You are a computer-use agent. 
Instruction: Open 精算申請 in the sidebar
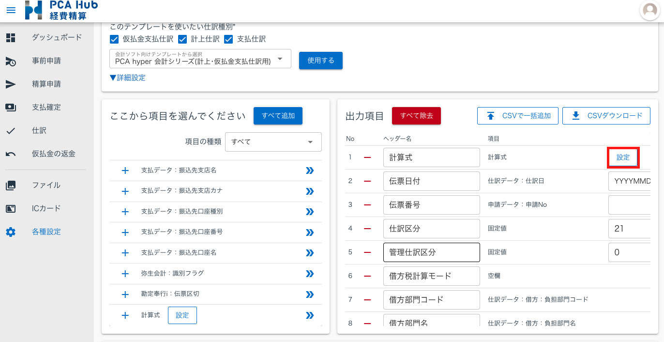click(x=46, y=84)
